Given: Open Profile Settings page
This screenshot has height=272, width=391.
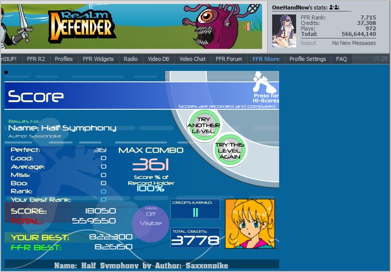Looking at the screenshot, I should coord(308,59).
